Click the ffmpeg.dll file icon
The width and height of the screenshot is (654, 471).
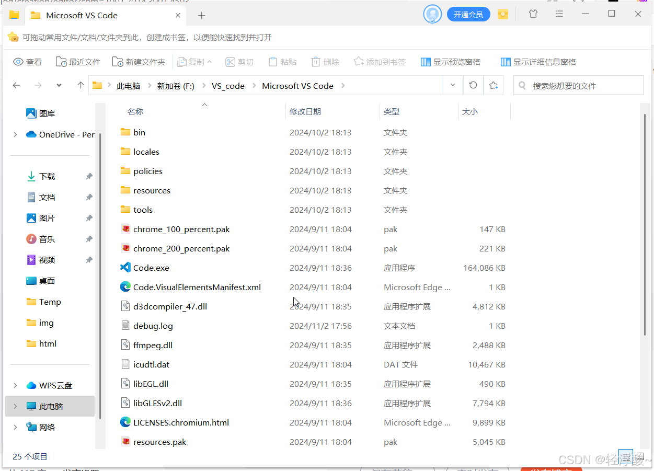[x=125, y=345]
